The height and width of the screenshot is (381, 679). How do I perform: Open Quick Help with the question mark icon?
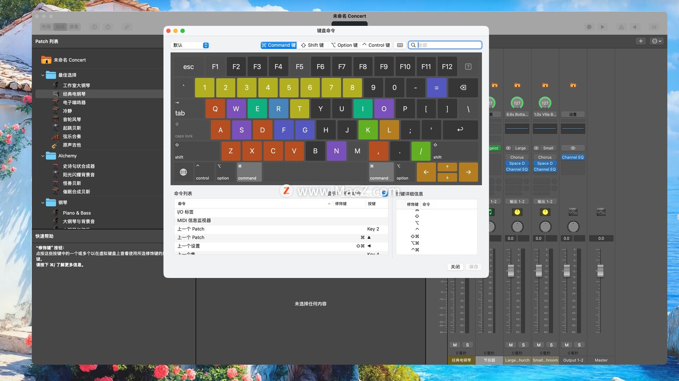click(108, 27)
